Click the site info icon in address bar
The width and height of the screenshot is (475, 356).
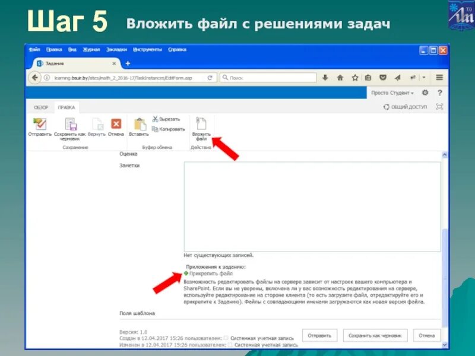[x=47, y=78]
